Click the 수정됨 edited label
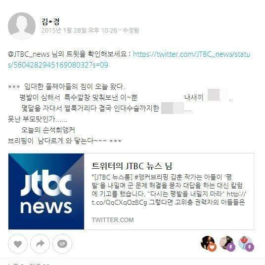 [131, 31]
